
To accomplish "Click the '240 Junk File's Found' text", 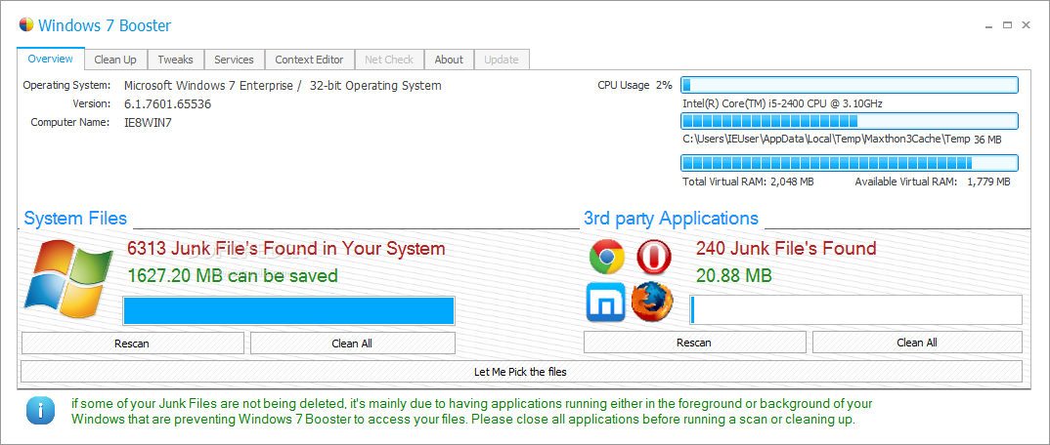I will (x=786, y=249).
